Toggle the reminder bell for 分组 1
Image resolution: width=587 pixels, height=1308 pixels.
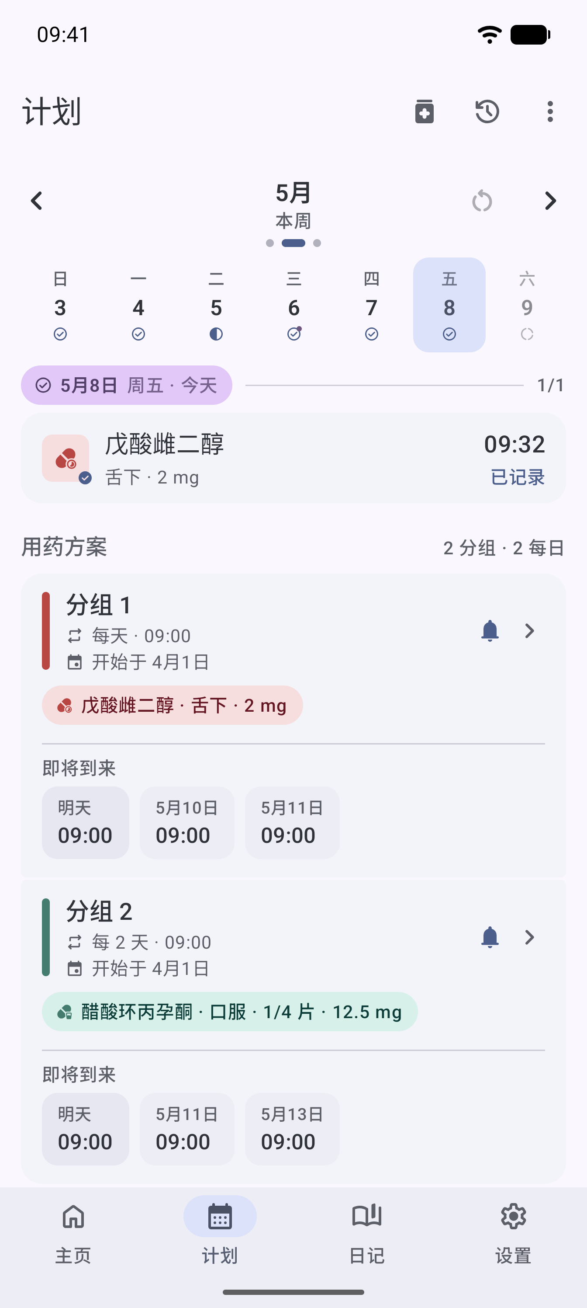[490, 631]
